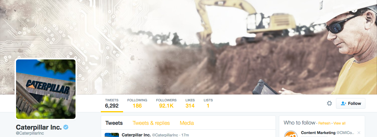Open the Caterpillar profile picture
The width and height of the screenshot is (377, 137).
[x=46, y=89]
